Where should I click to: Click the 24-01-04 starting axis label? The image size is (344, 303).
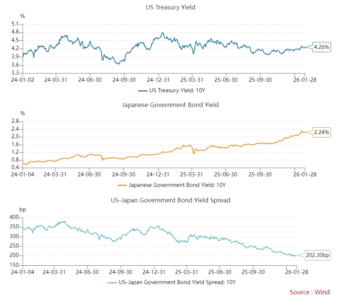[22, 174]
